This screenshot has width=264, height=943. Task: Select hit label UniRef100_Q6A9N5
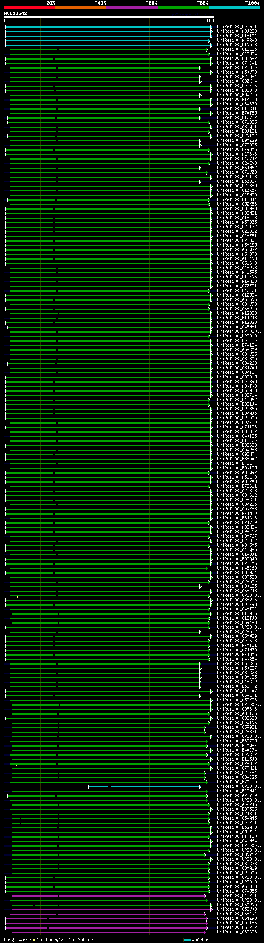[237, 905]
